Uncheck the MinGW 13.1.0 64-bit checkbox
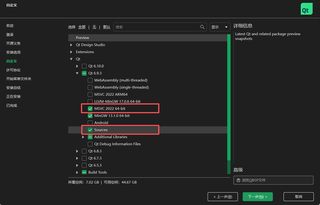 pos(90,116)
